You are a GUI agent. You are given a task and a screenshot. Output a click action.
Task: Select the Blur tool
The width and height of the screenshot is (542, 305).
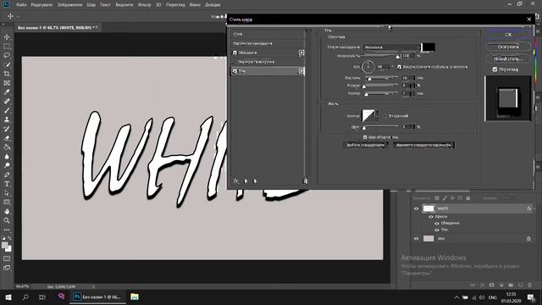pyautogui.click(x=7, y=156)
